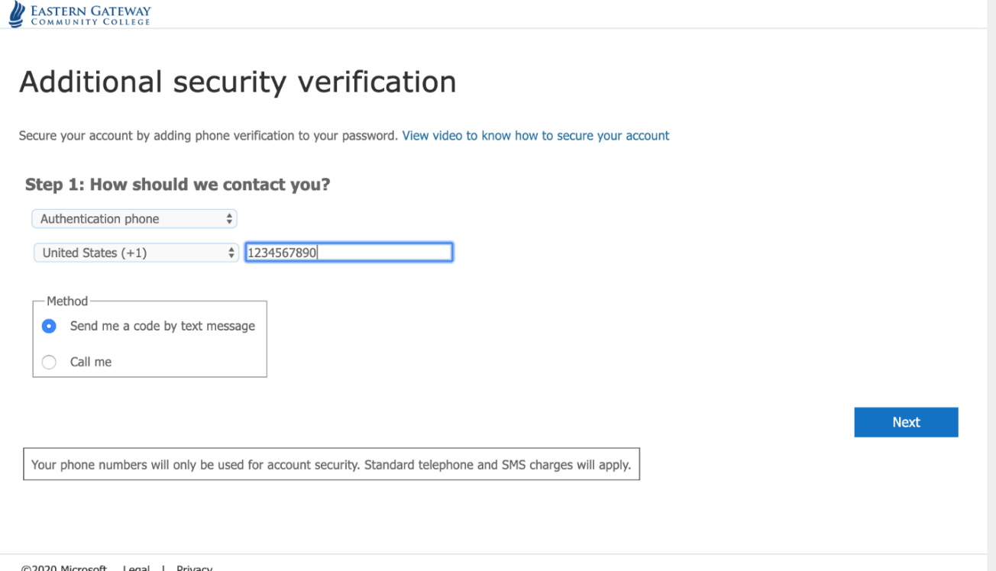Viewport: 996px width, 571px height.
Task: Click the "Step 1: How should we contact you?" heading
Action: click(x=177, y=185)
